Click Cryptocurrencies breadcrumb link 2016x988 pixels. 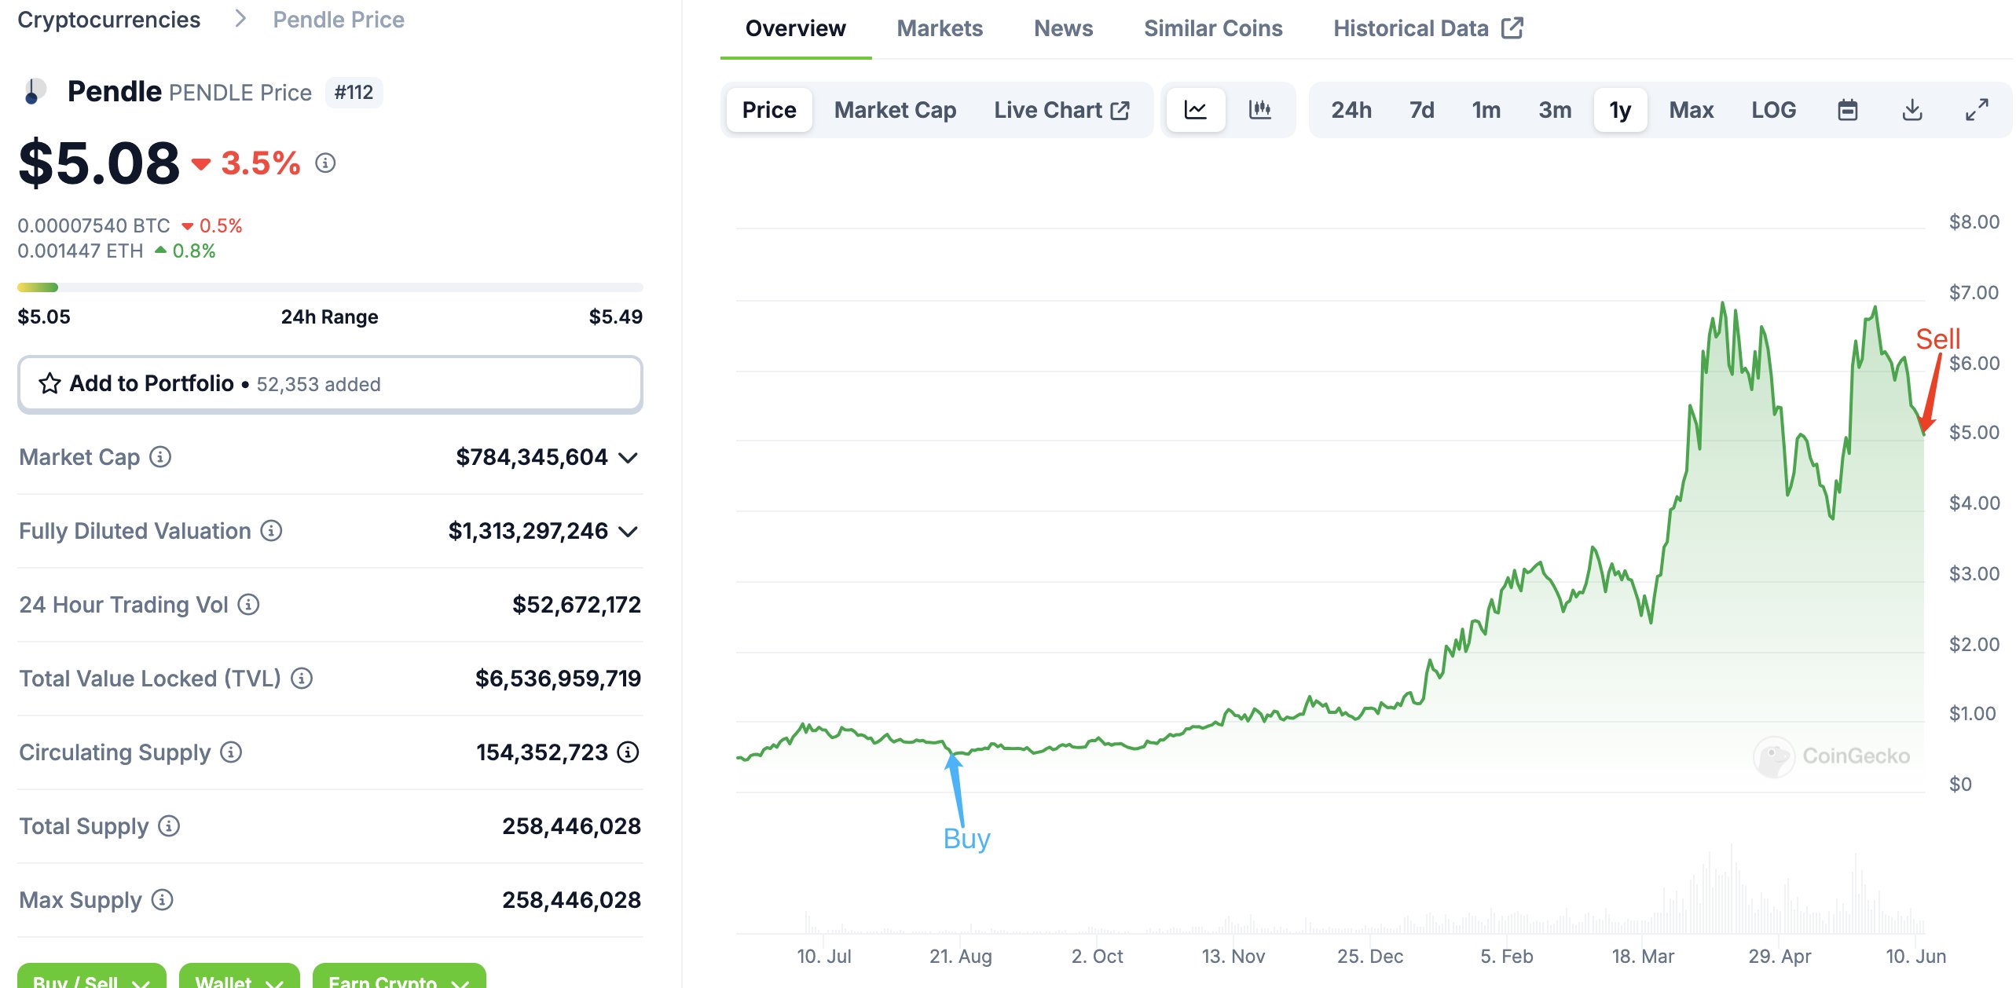[108, 20]
